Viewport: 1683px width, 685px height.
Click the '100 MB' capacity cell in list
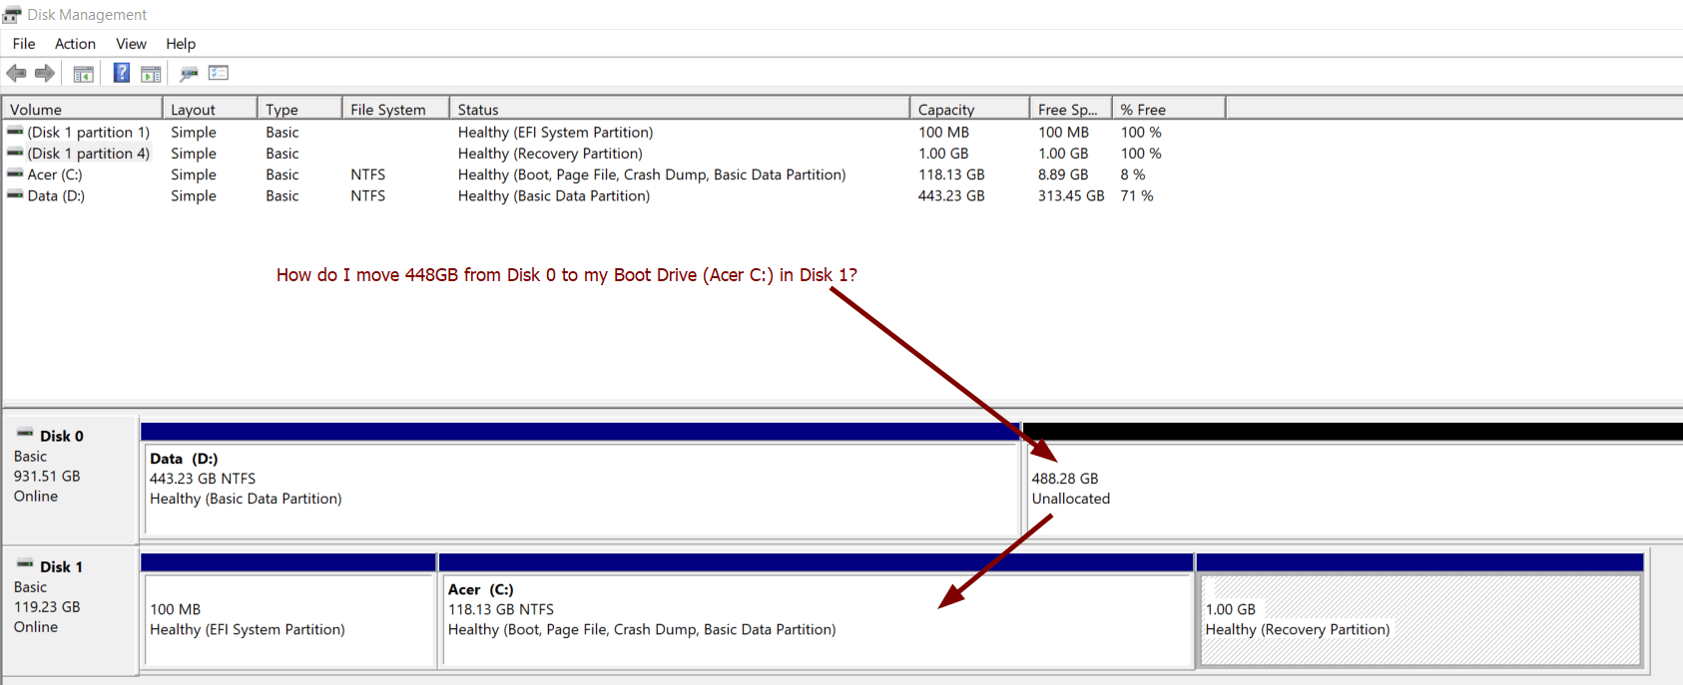[943, 132]
